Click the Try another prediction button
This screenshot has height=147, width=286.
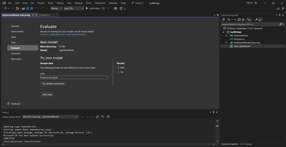pos(53,84)
